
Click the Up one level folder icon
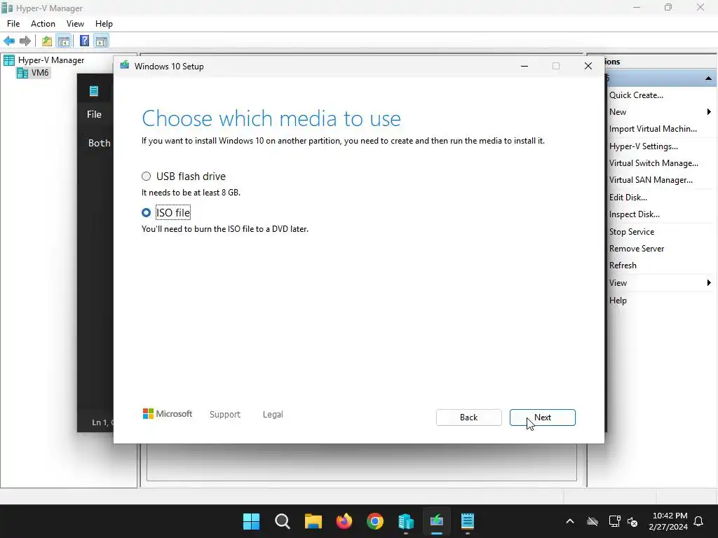[47, 41]
